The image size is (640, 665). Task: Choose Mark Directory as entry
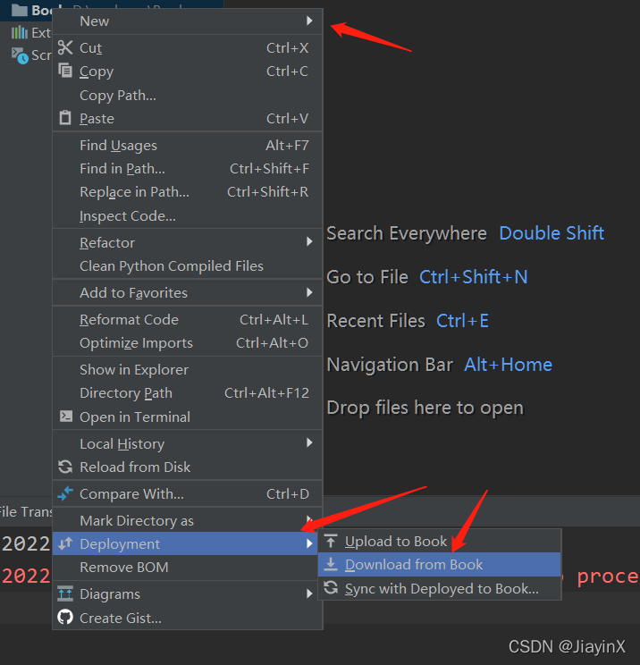coord(188,520)
